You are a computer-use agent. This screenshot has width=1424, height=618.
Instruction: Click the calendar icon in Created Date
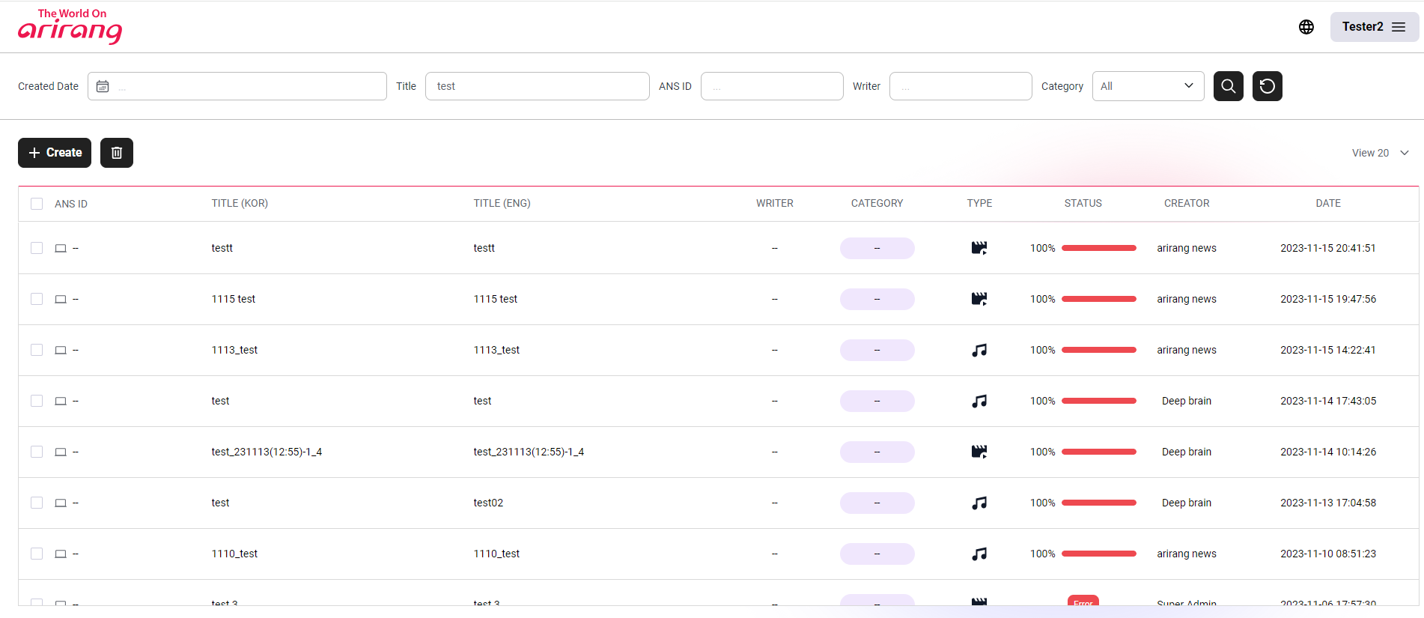coord(103,87)
